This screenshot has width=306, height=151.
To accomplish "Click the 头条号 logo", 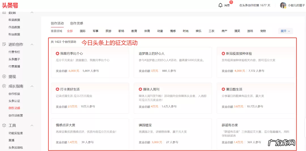I will [10, 5].
